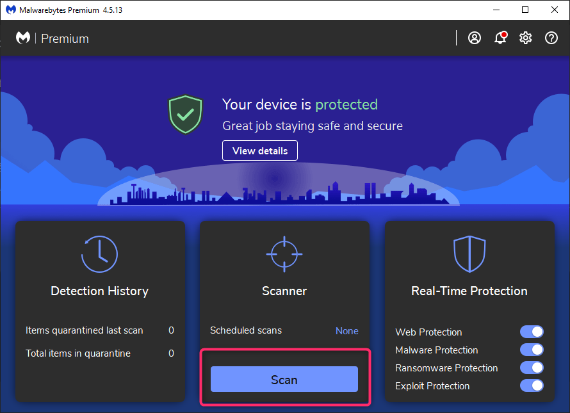Click 'Great job staying safe and secure' text

coord(313,126)
